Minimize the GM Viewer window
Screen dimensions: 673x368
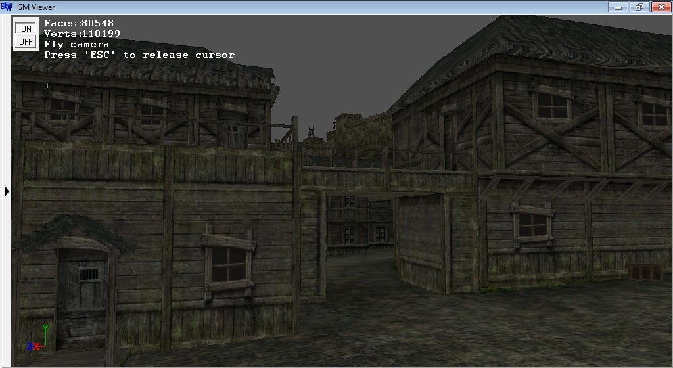coord(618,7)
